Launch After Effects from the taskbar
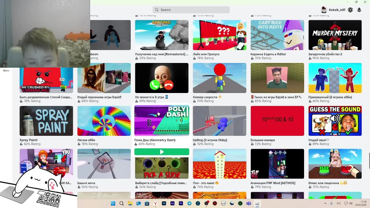Image resolution: width=370 pixels, height=208 pixels. 172,203
